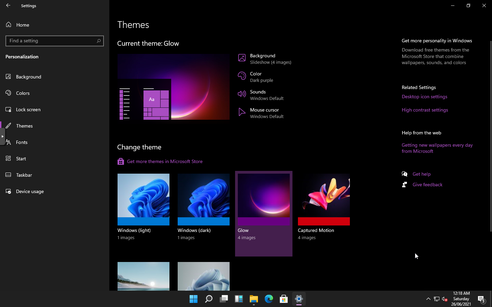Click the Taskbar icon in the sidebar
The height and width of the screenshot is (307, 492).
(x=9, y=175)
